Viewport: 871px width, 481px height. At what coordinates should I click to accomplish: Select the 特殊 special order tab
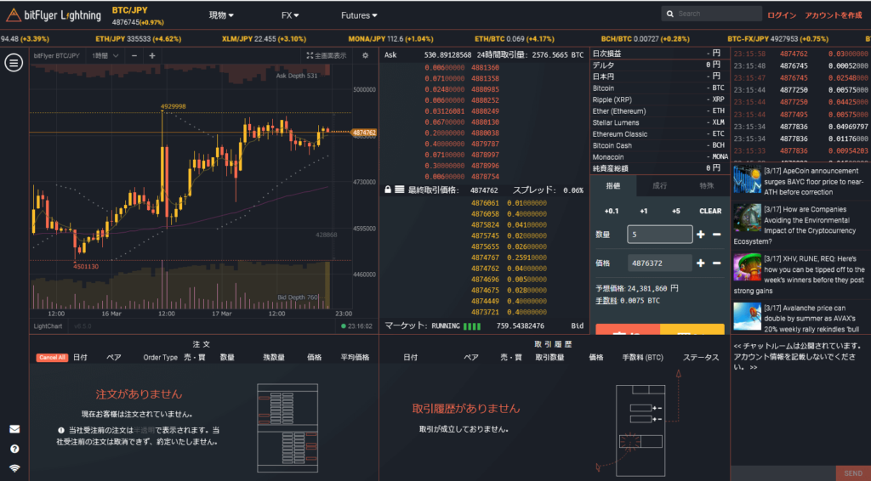[x=707, y=186]
